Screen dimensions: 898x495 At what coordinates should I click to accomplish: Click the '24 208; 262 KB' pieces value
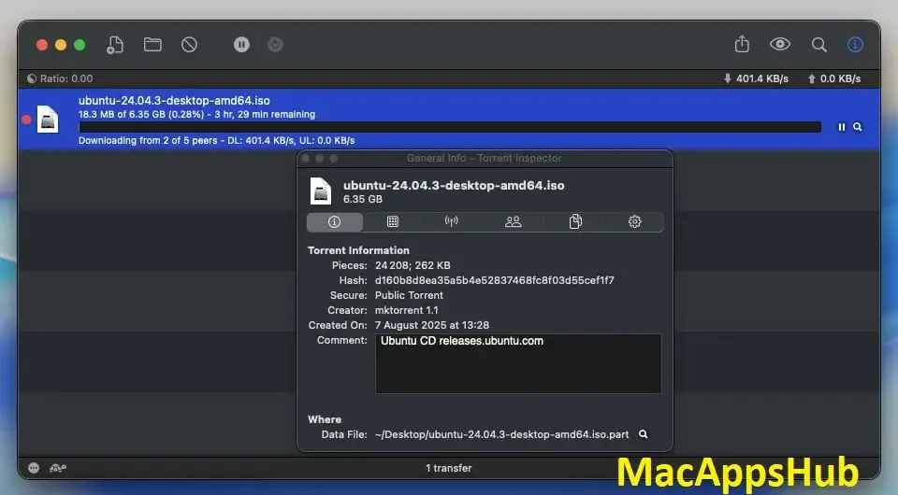pyautogui.click(x=413, y=266)
